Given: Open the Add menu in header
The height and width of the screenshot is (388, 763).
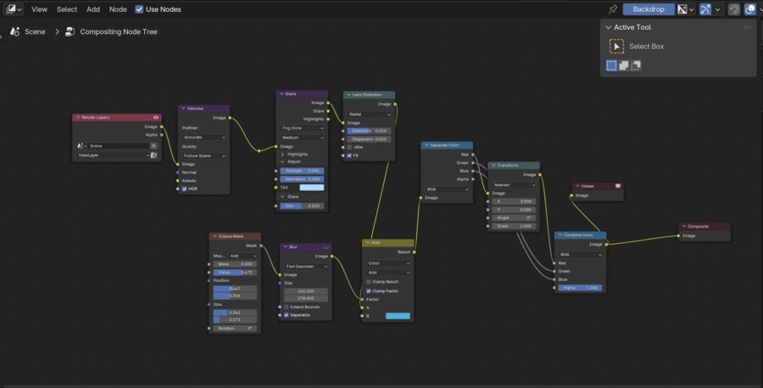Looking at the screenshot, I should click(x=93, y=9).
